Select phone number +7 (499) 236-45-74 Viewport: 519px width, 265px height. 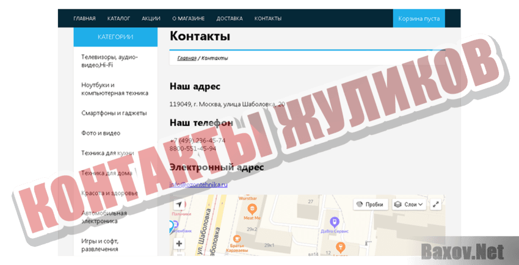tap(198, 140)
